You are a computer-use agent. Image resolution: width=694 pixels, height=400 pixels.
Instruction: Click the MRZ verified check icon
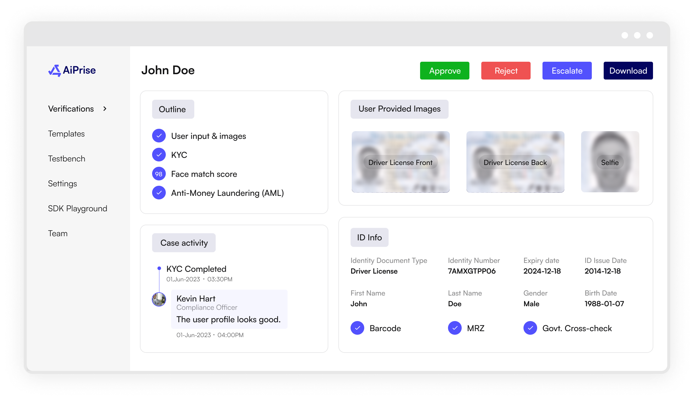[455, 328]
